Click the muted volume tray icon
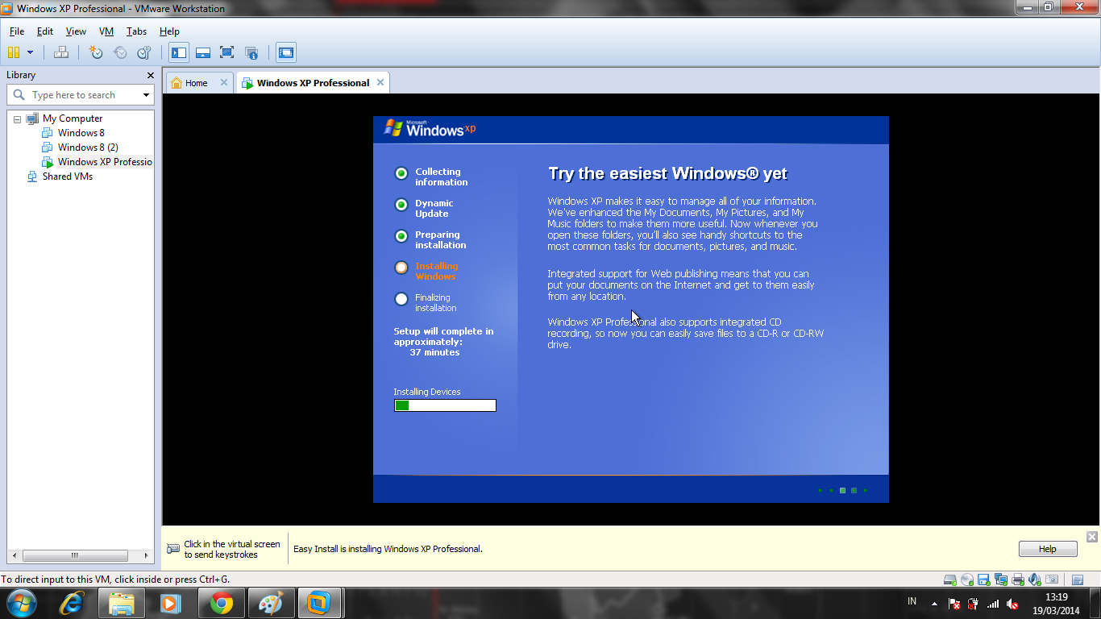 (1013, 604)
